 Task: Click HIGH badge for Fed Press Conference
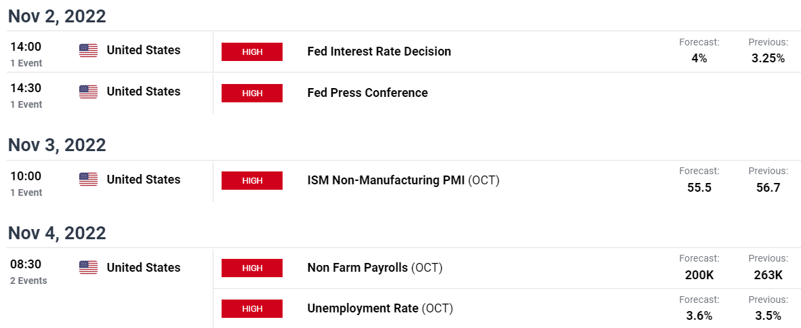point(252,93)
